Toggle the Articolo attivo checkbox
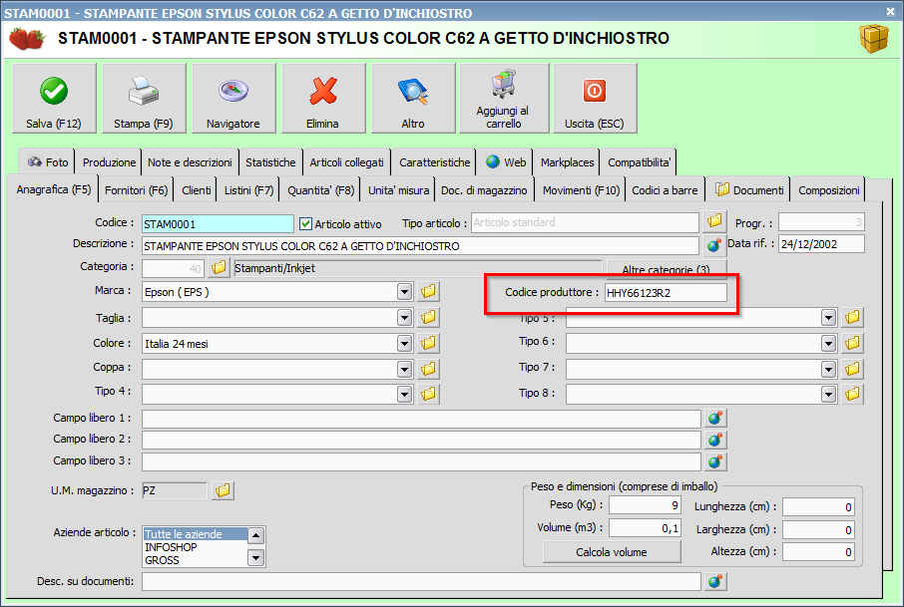Screen dimensions: 904x607 (x=306, y=224)
